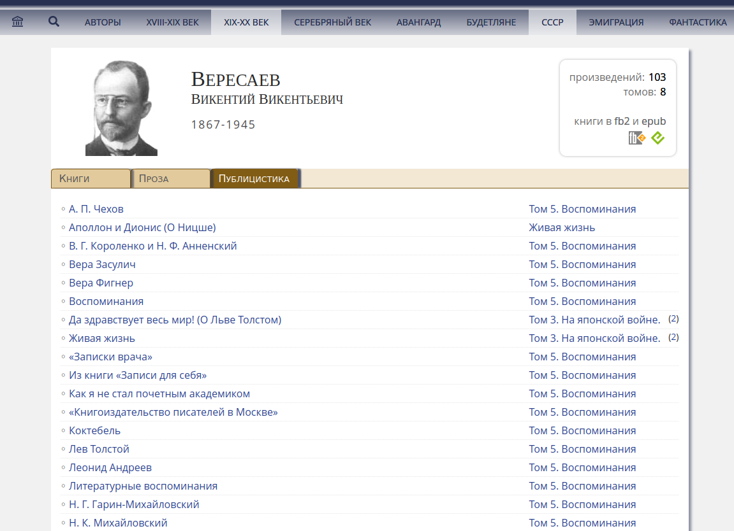Click the library home icon

(x=18, y=22)
